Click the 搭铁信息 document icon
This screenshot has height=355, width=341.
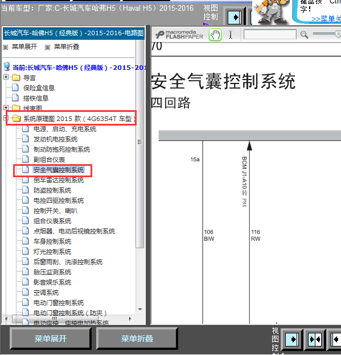tap(15, 98)
